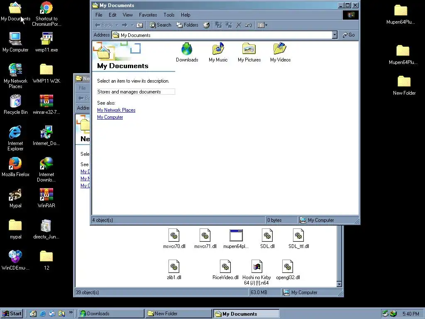Click the Copy To toolbar icon
This screenshot has height=319, width=425.
point(229,25)
